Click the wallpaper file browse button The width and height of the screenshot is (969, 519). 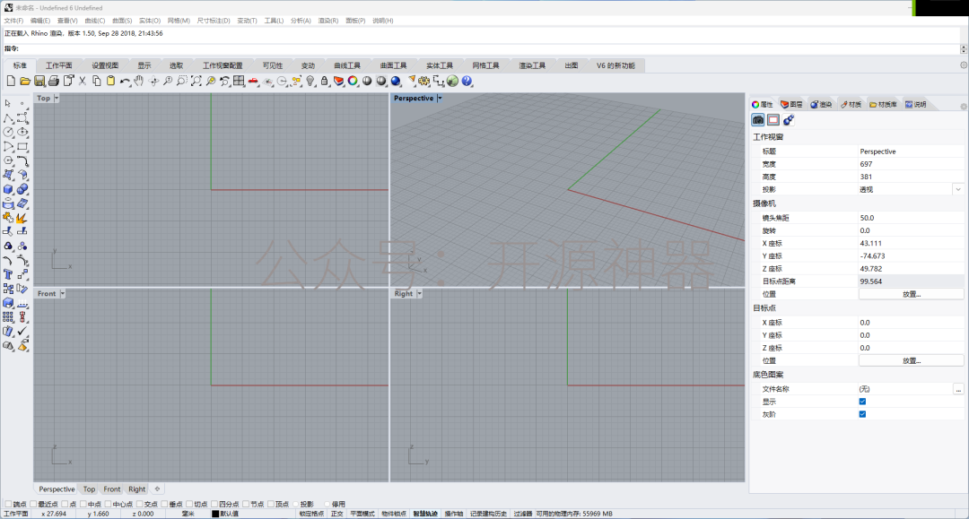pos(958,389)
